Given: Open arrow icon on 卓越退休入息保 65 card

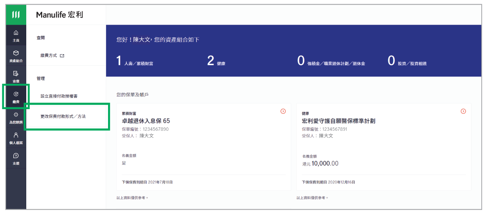Looking at the screenshot, I should (x=283, y=111).
